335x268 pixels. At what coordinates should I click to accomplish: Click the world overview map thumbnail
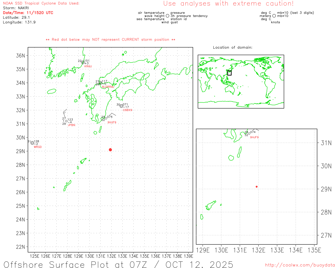tap(241, 82)
